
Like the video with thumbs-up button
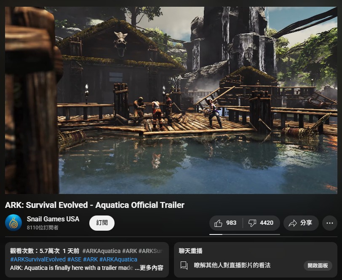[226, 223]
